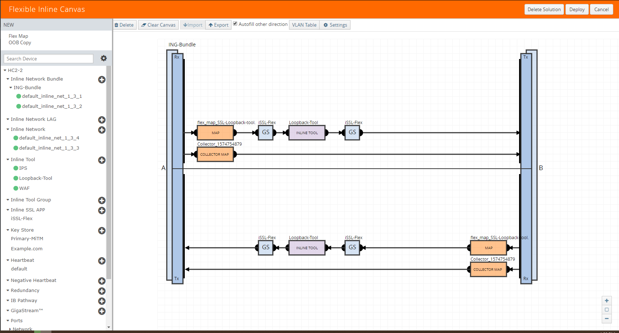Add a new Inline Network Bundle
Viewport: 619px width, 333px height.
(x=102, y=79)
